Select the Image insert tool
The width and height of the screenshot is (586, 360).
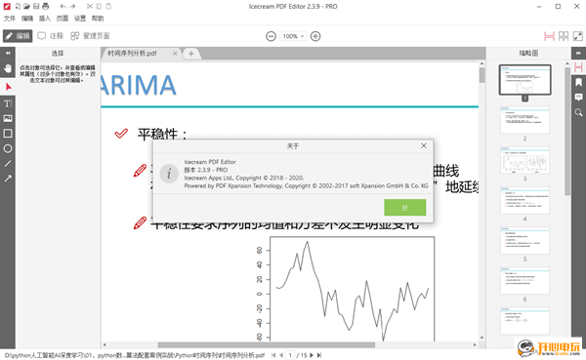point(8,118)
